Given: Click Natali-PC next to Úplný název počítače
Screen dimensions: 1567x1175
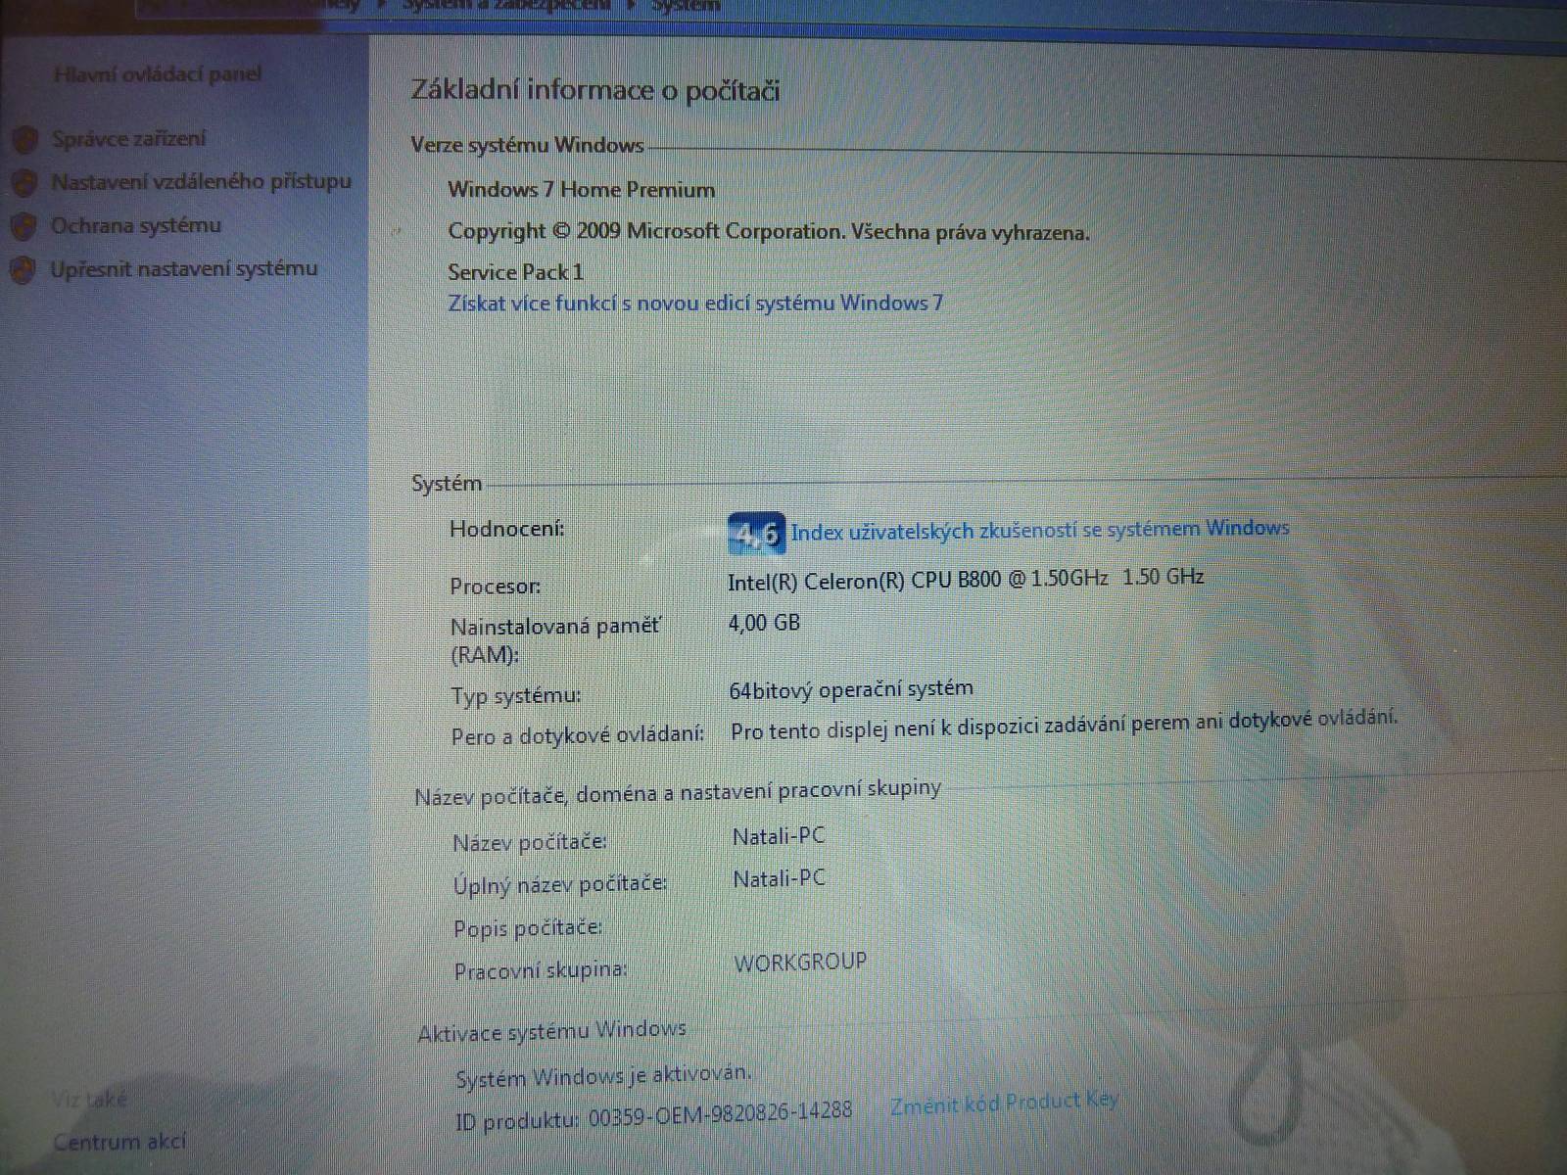Looking at the screenshot, I should 779,879.
